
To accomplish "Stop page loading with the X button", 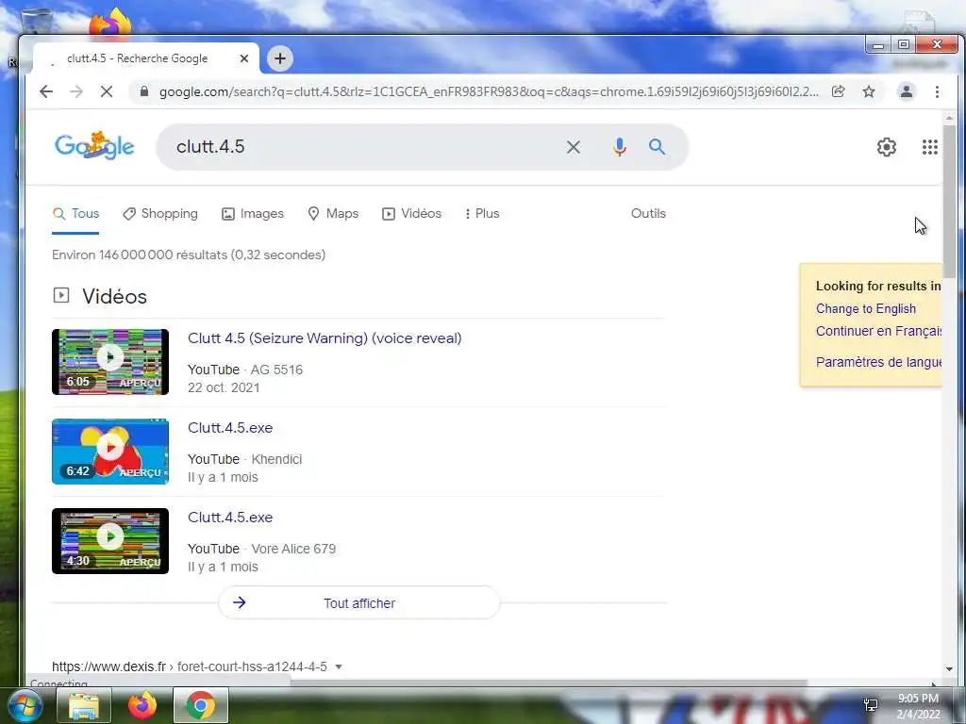I will pos(106,91).
